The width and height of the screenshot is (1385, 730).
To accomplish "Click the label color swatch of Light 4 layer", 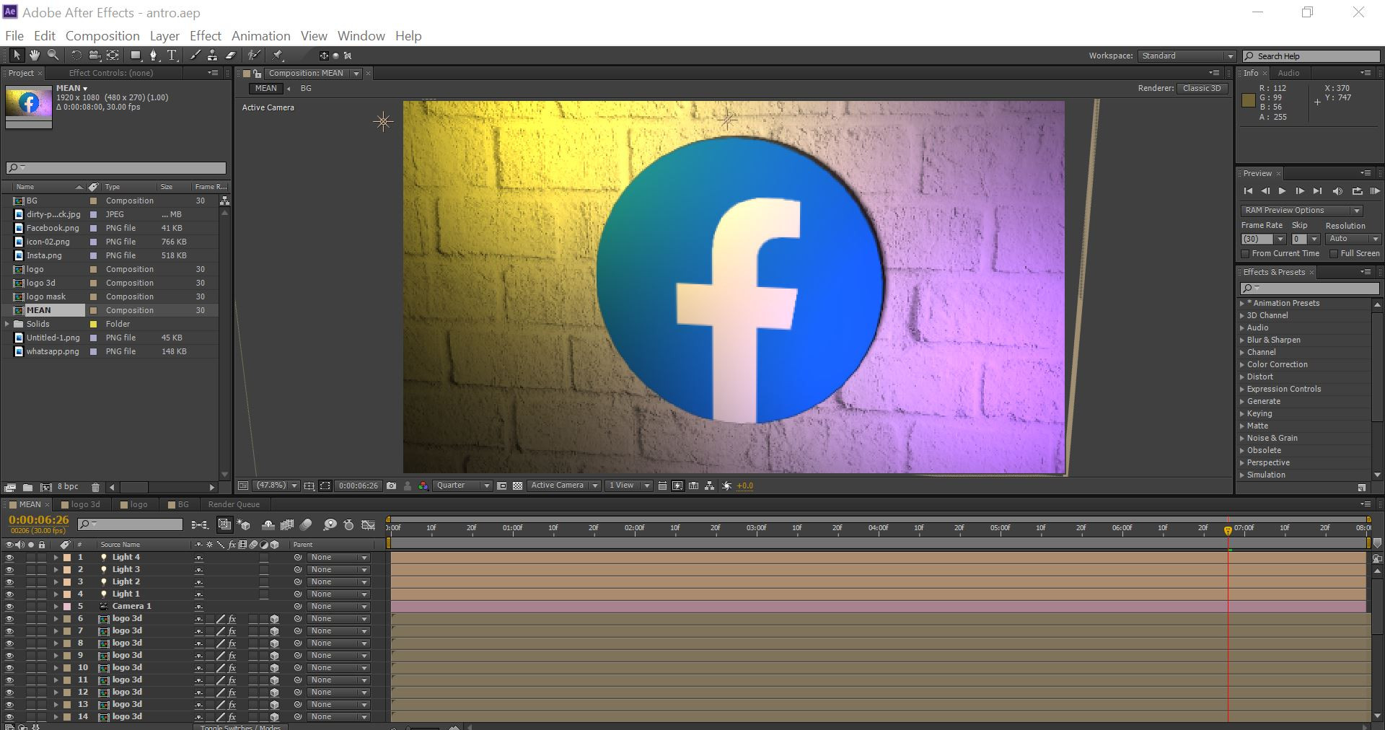I will point(67,558).
